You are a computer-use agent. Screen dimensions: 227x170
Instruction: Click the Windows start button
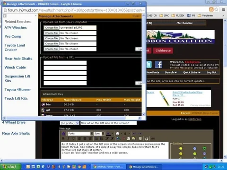(10, 167)
